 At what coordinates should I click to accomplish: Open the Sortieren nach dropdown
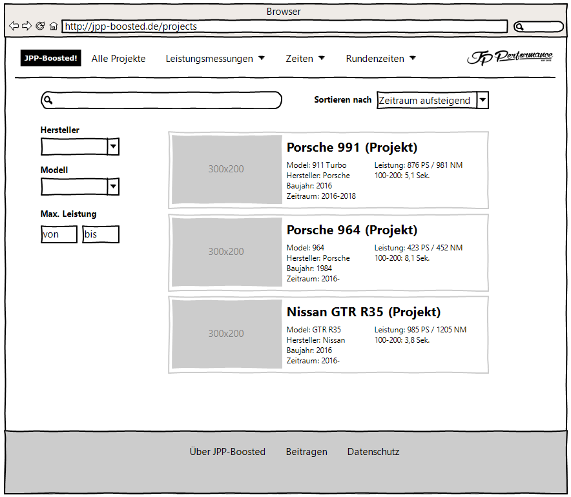point(483,101)
